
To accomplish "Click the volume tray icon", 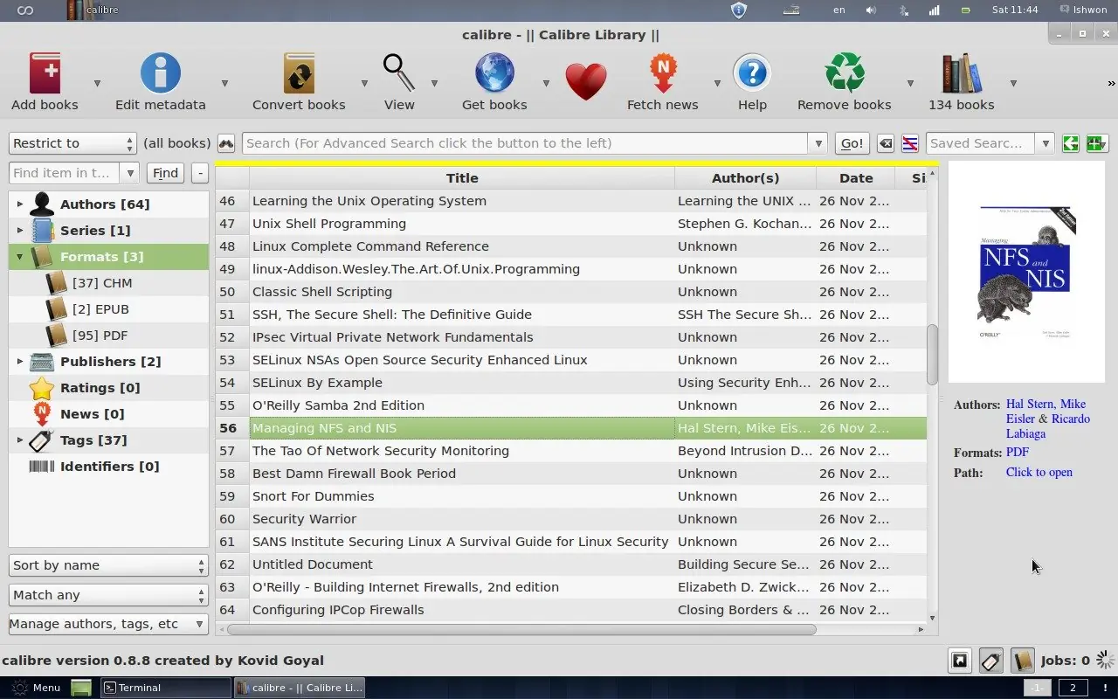I will [x=871, y=10].
